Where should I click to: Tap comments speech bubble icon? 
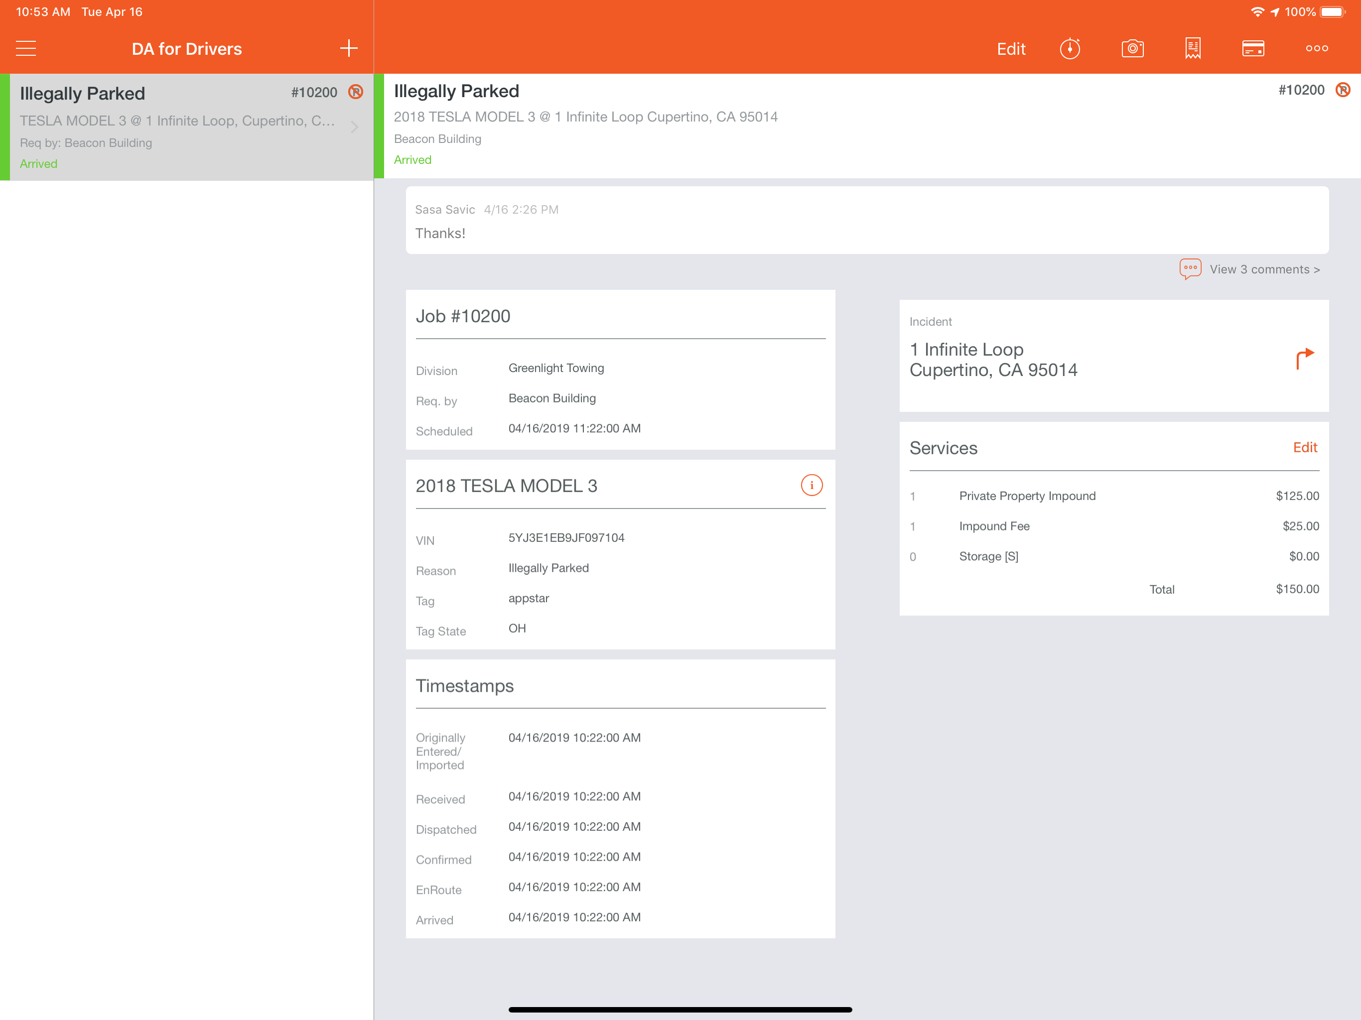[x=1190, y=269]
